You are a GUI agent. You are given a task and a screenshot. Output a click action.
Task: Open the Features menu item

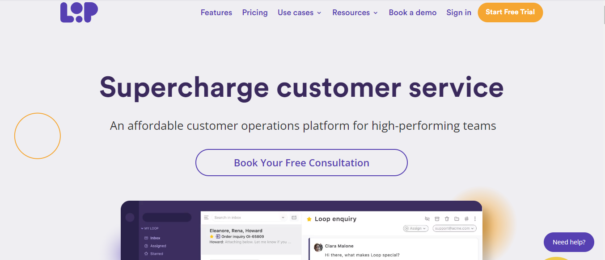pos(216,12)
